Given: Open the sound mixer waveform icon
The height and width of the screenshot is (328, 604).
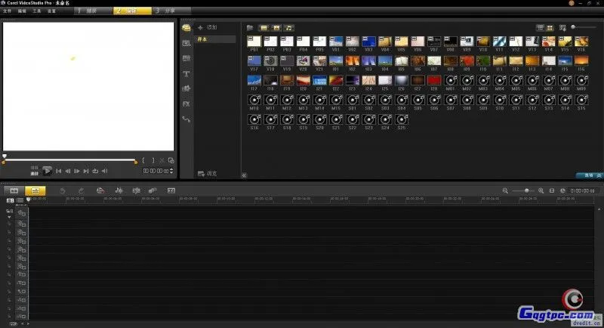Looking at the screenshot, I should (x=119, y=190).
